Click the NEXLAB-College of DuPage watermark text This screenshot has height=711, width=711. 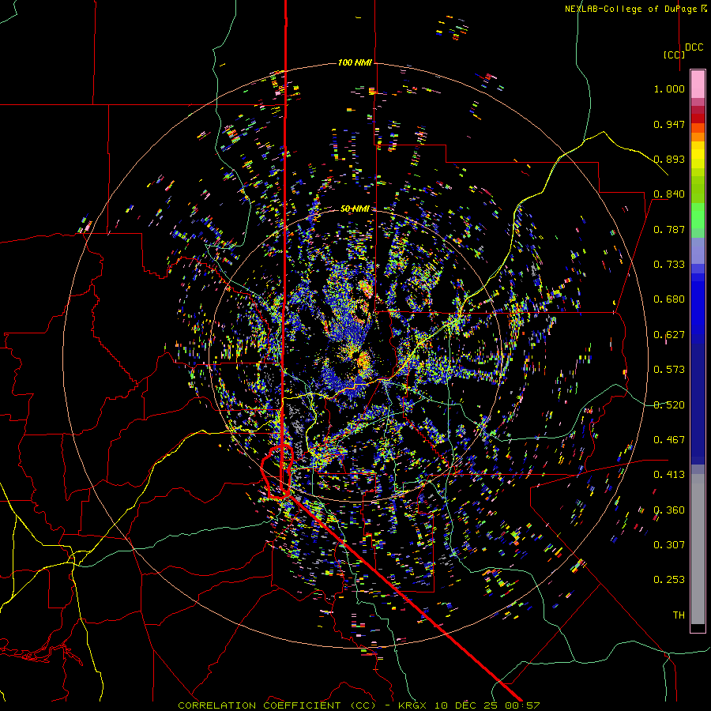635,9
